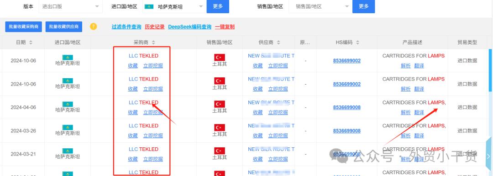
Task: Select date cell 2024-03-21
Action: click(23, 154)
